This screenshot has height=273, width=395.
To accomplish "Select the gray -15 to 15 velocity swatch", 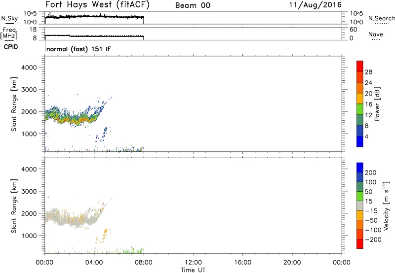I will pos(360,205).
